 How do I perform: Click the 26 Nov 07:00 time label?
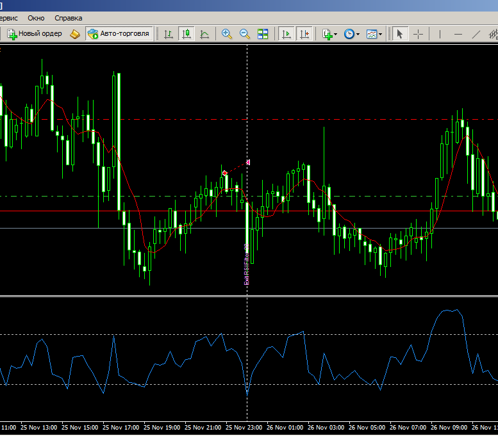408,428
